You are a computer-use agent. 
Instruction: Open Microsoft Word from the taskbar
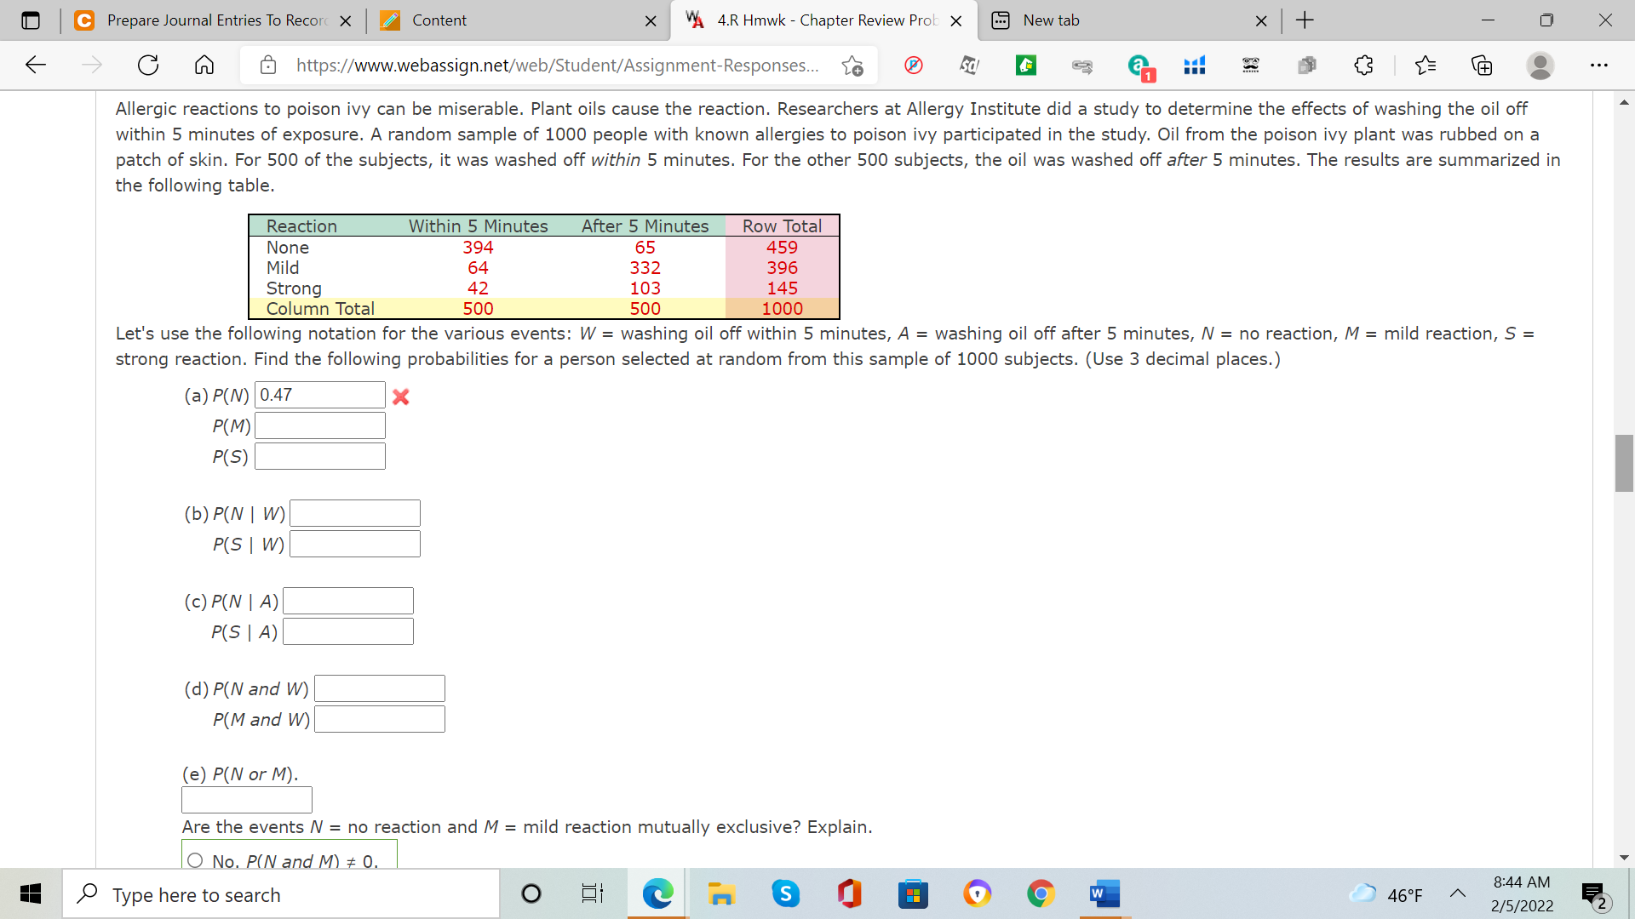(1104, 894)
